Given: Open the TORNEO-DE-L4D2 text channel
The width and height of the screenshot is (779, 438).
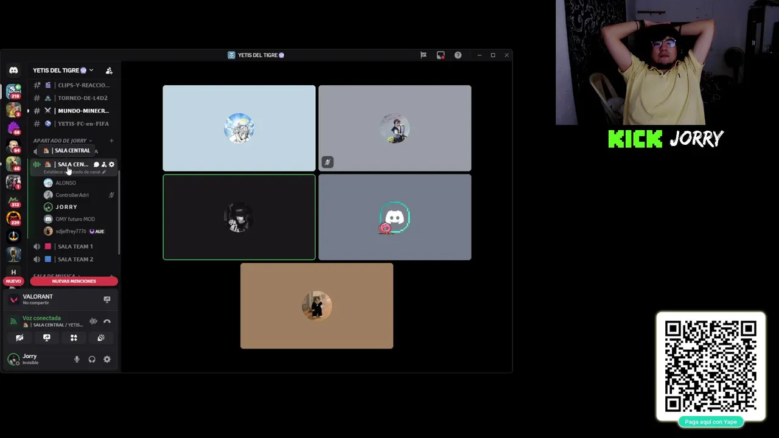Looking at the screenshot, I should click(x=73, y=98).
